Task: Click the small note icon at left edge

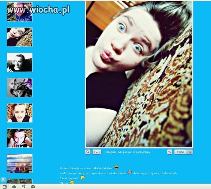Action: [x=3, y=180]
